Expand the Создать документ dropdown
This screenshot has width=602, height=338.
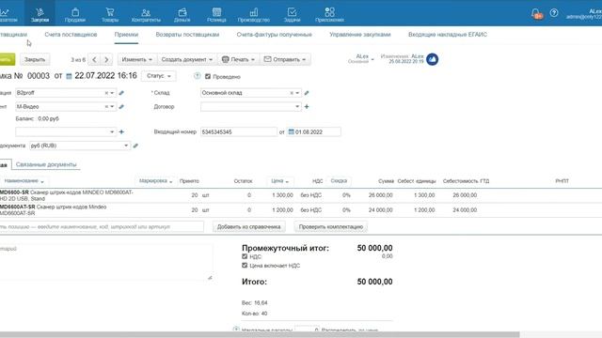click(186, 59)
